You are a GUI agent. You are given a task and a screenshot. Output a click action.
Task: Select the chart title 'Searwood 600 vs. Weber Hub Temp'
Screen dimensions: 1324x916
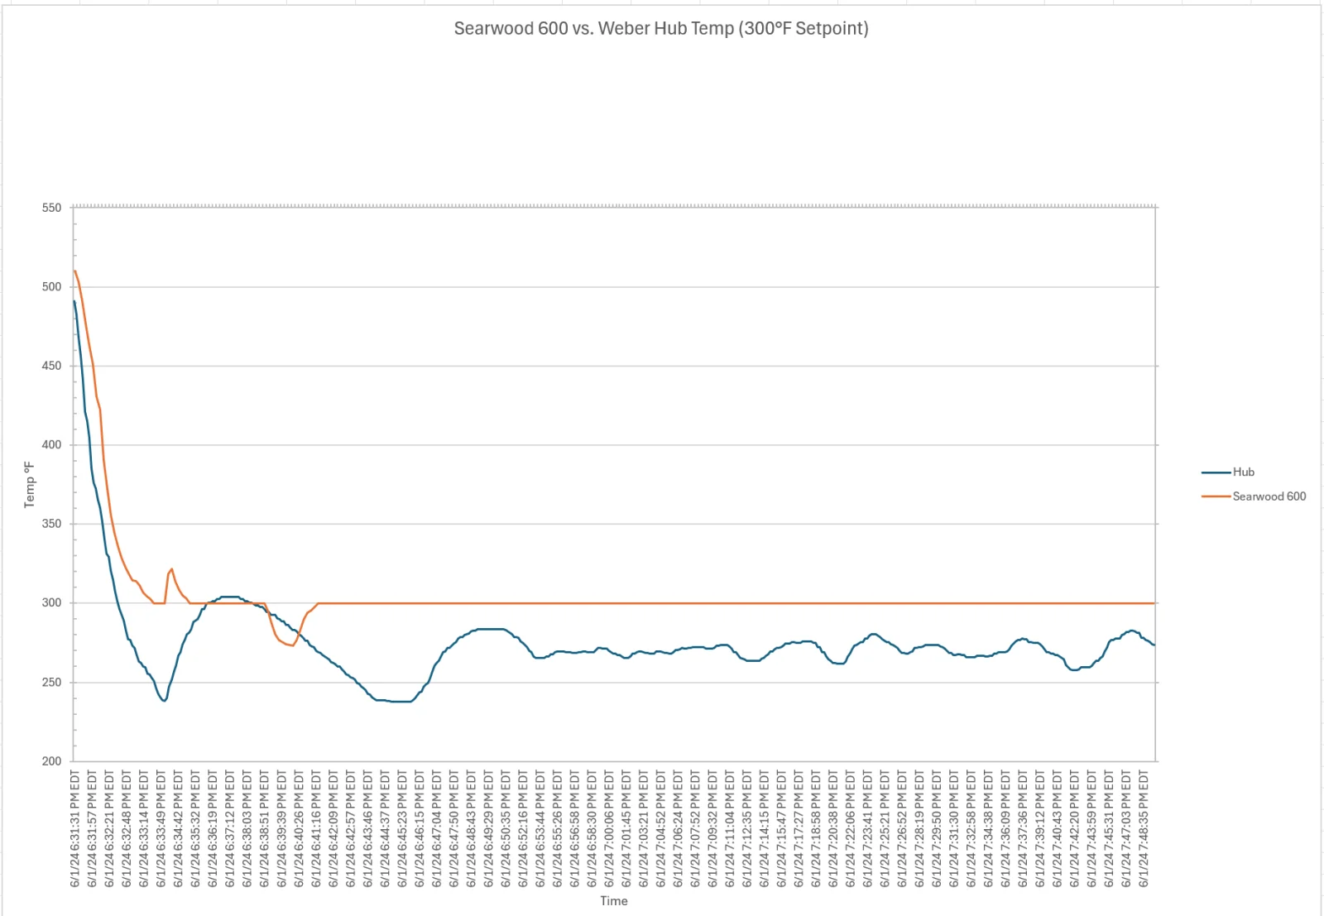(x=661, y=28)
